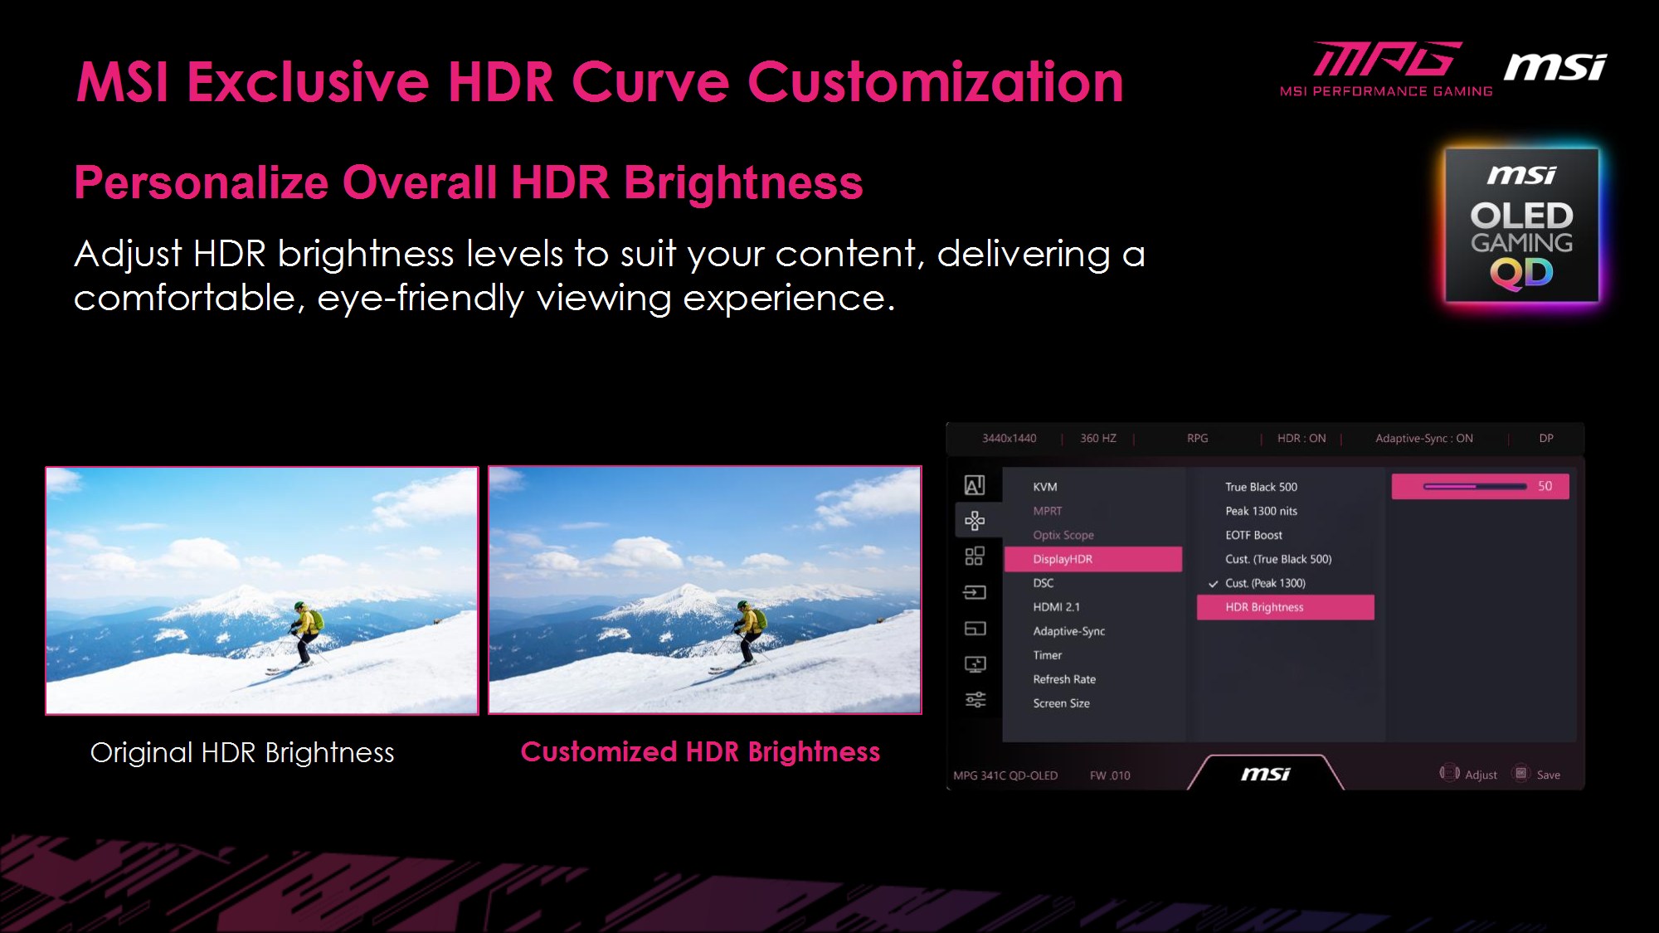Image resolution: width=1659 pixels, height=933 pixels.
Task: Open the settings sliders icon
Action: point(975,700)
